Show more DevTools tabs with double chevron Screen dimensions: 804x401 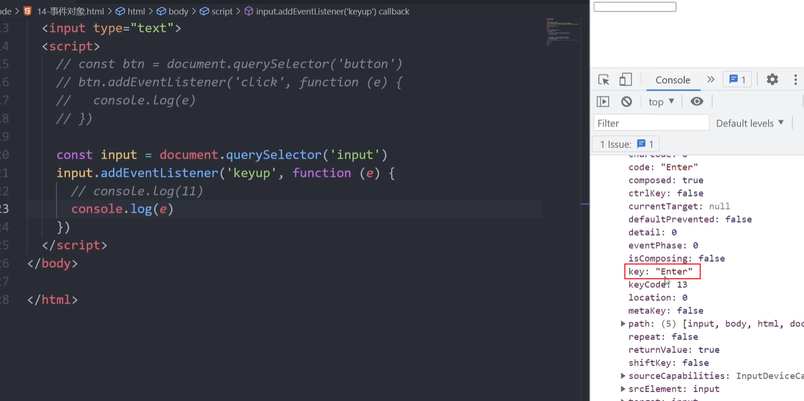pyautogui.click(x=711, y=80)
